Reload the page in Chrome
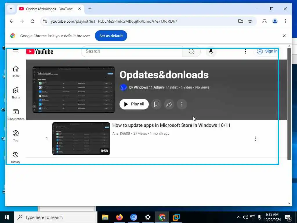The image size is (297, 223). click(x=32, y=21)
